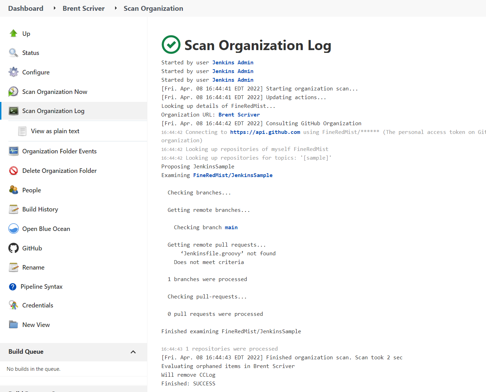Launch Open Blue Ocean link
This screenshot has height=392, width=486.
46,229
